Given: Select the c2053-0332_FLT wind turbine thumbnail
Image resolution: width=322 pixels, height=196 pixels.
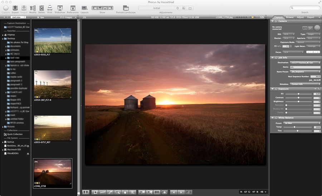Looking at the screenshot, I should pyautogui.click(x=52, y=40).
